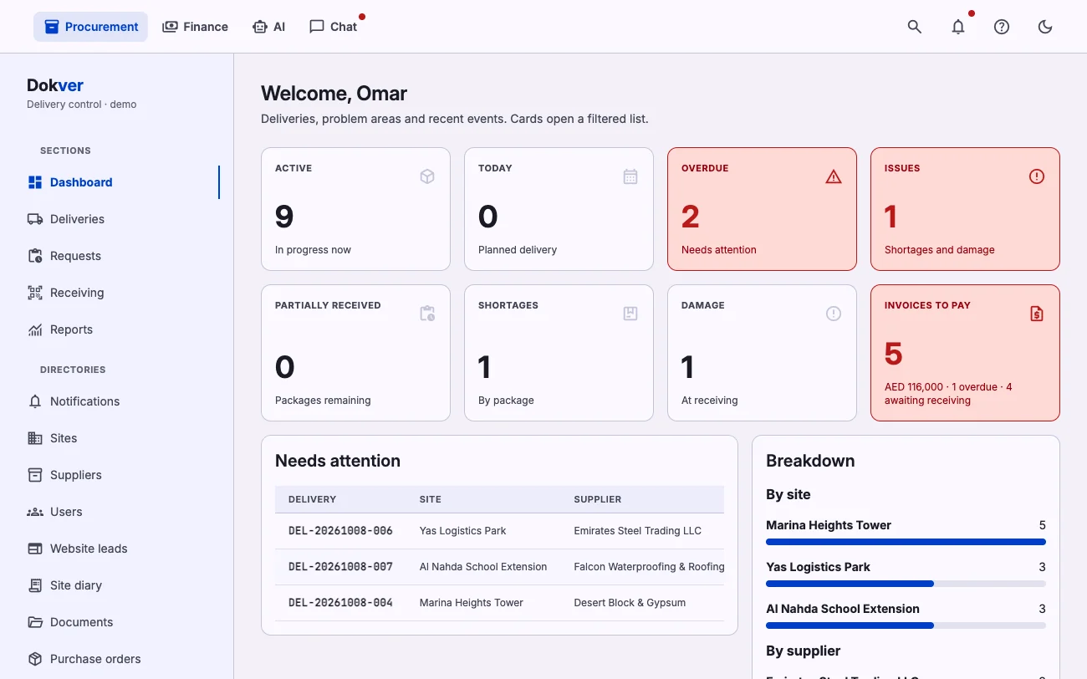Click the Reports chart icon
Image resolution: width=1087 pixels, height=679 pixels.
coord(35,329)
